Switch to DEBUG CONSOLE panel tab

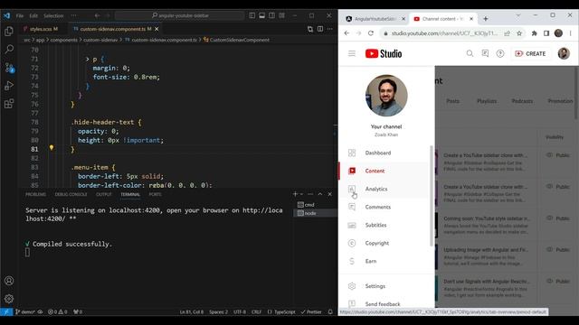(x=71, y=194)
